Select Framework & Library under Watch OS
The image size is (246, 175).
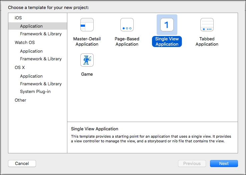tap(41, 59)
